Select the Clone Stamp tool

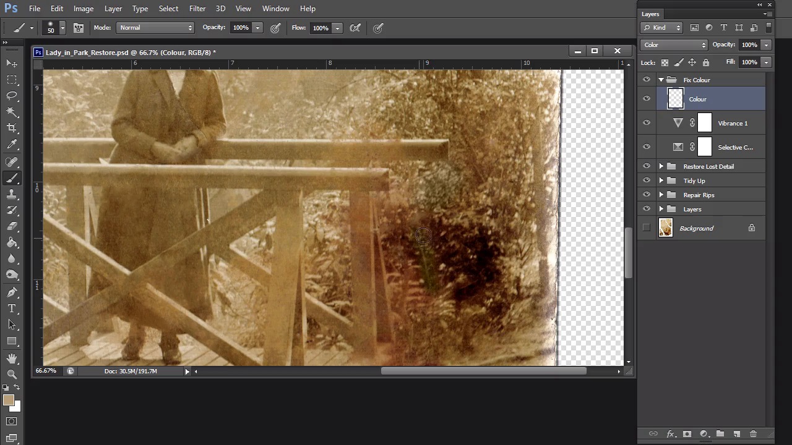12,194
